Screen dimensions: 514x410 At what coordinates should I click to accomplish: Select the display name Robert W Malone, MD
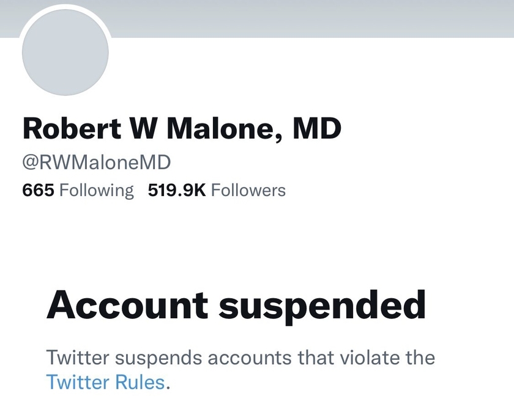182,128
